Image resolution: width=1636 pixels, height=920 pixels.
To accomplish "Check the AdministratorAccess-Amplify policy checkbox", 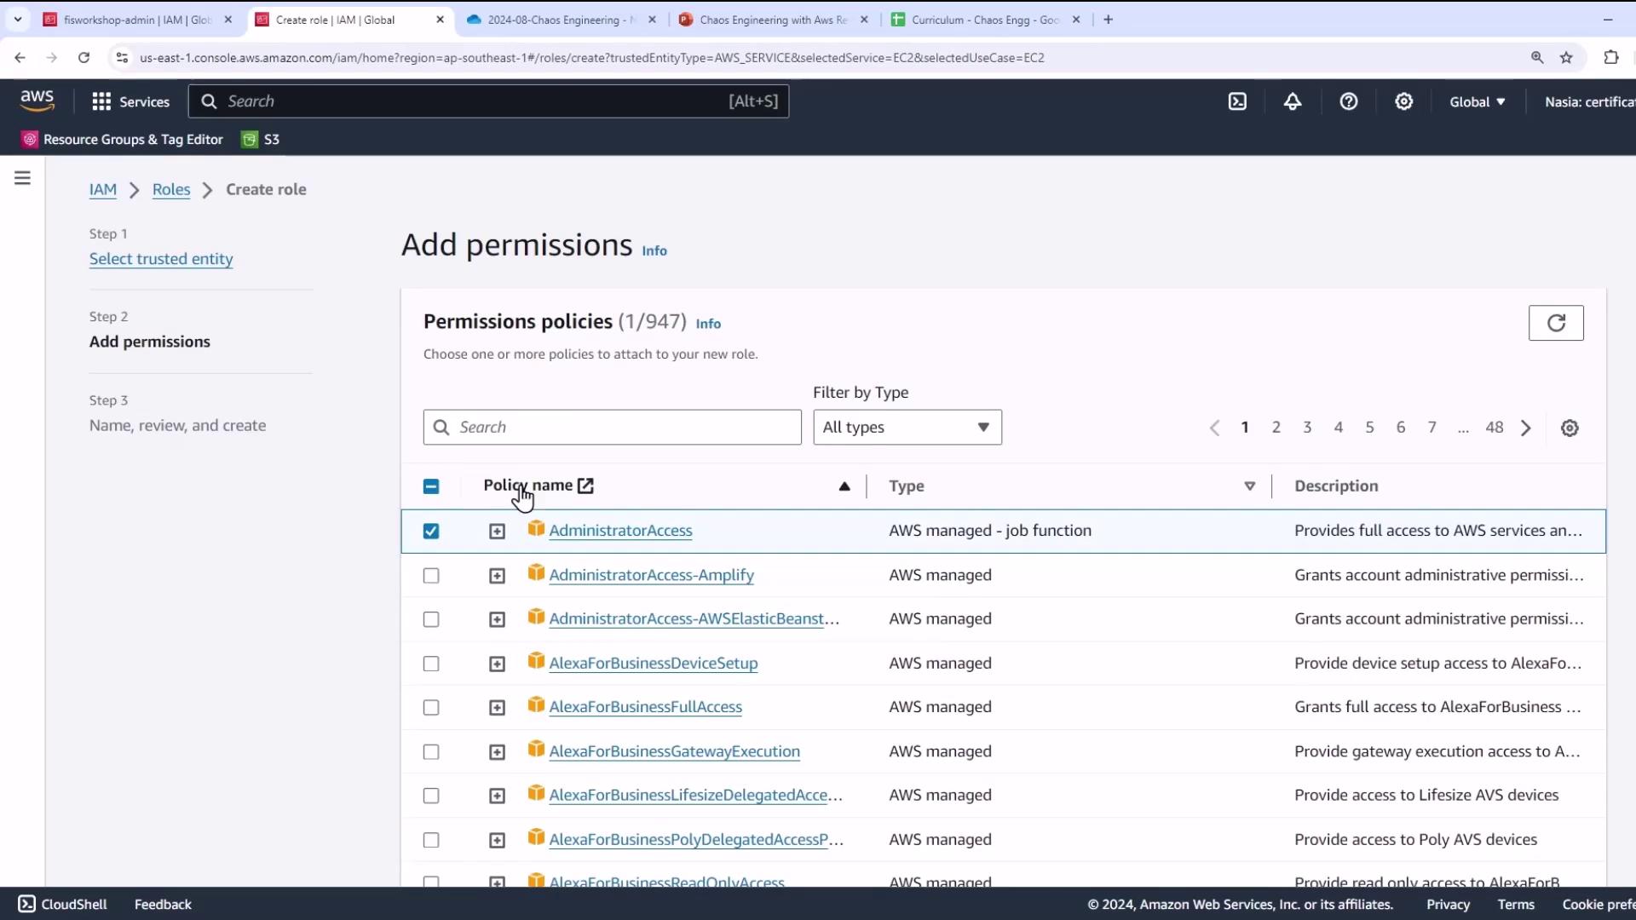I will click(431, 576).
